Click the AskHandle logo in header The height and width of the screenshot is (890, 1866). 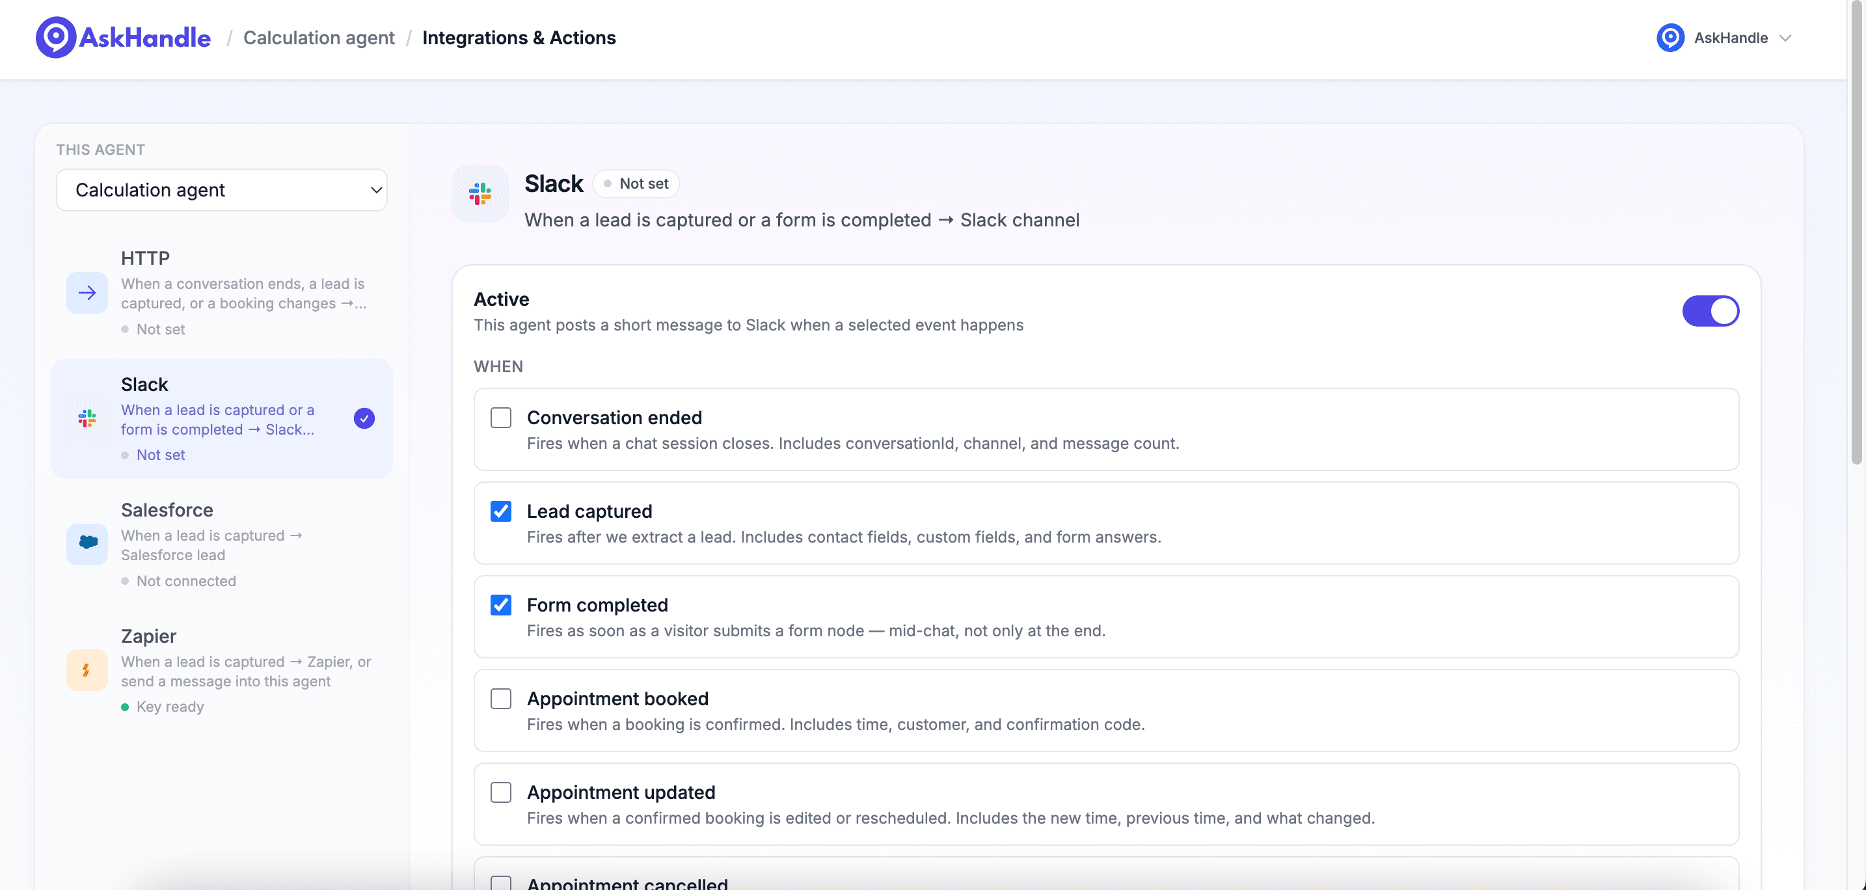[x=123, y=38]
